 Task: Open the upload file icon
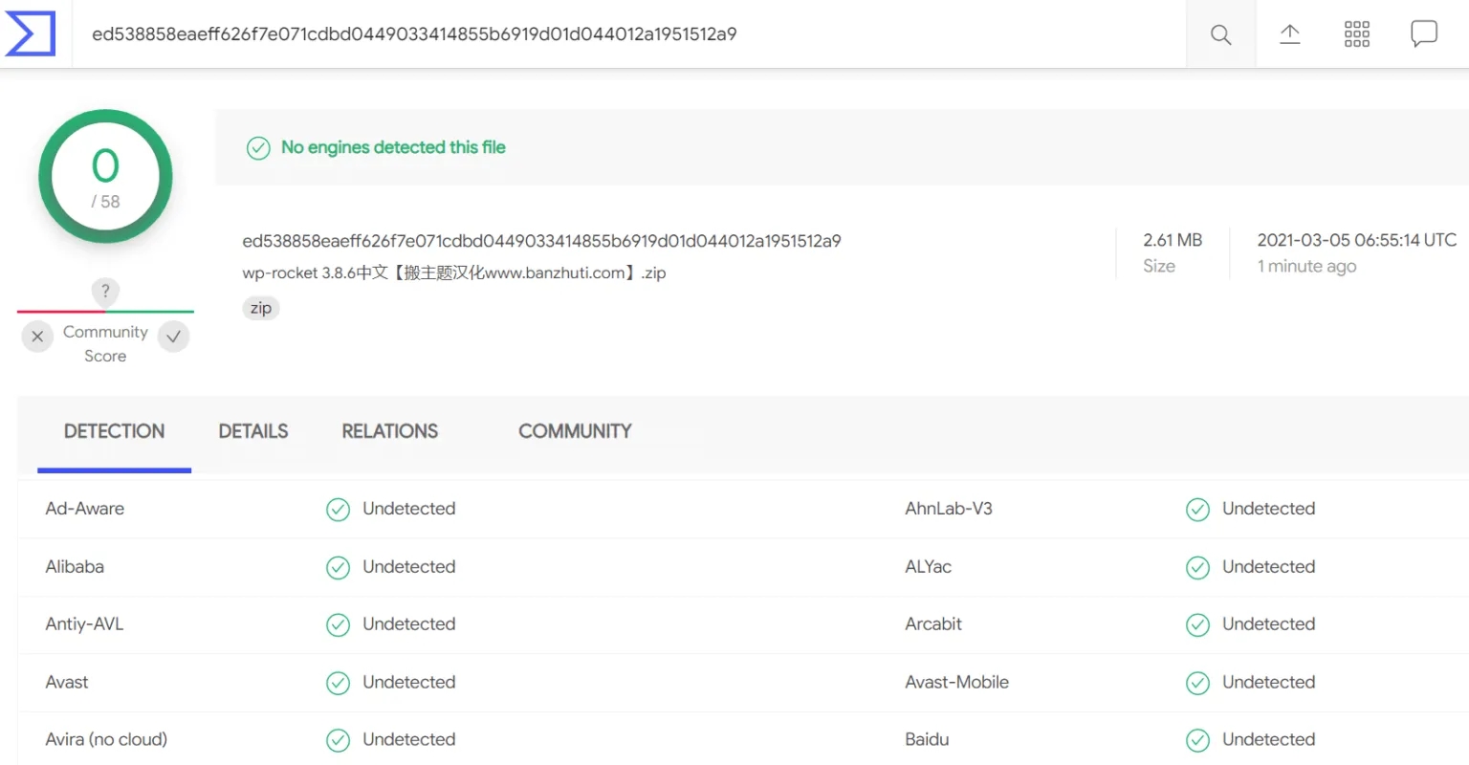1289,34
